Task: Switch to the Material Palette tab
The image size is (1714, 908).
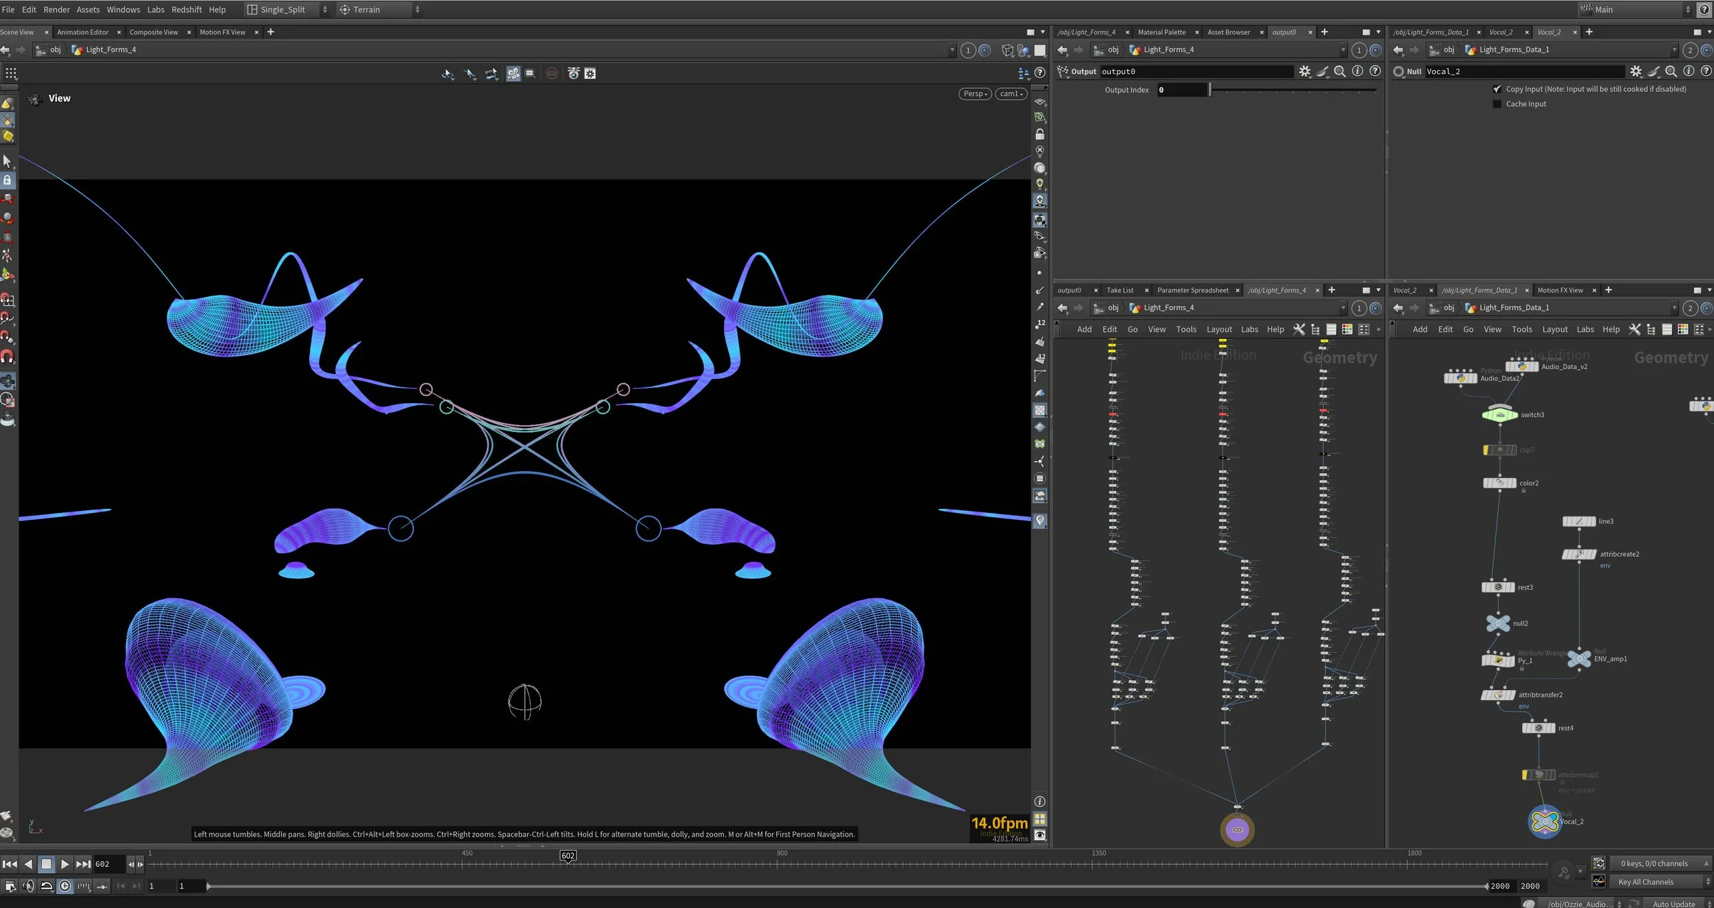Action: 1161,32
